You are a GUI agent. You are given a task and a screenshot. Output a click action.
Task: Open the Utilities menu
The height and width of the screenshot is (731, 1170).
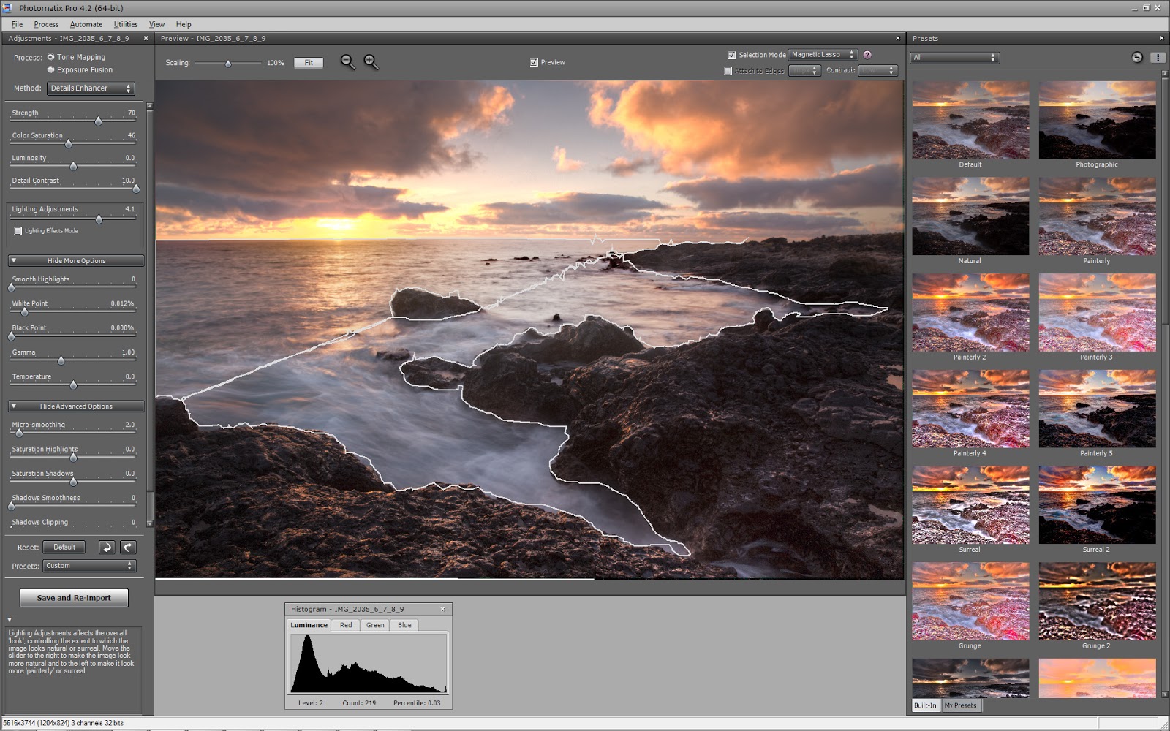[x=125, y=24]
